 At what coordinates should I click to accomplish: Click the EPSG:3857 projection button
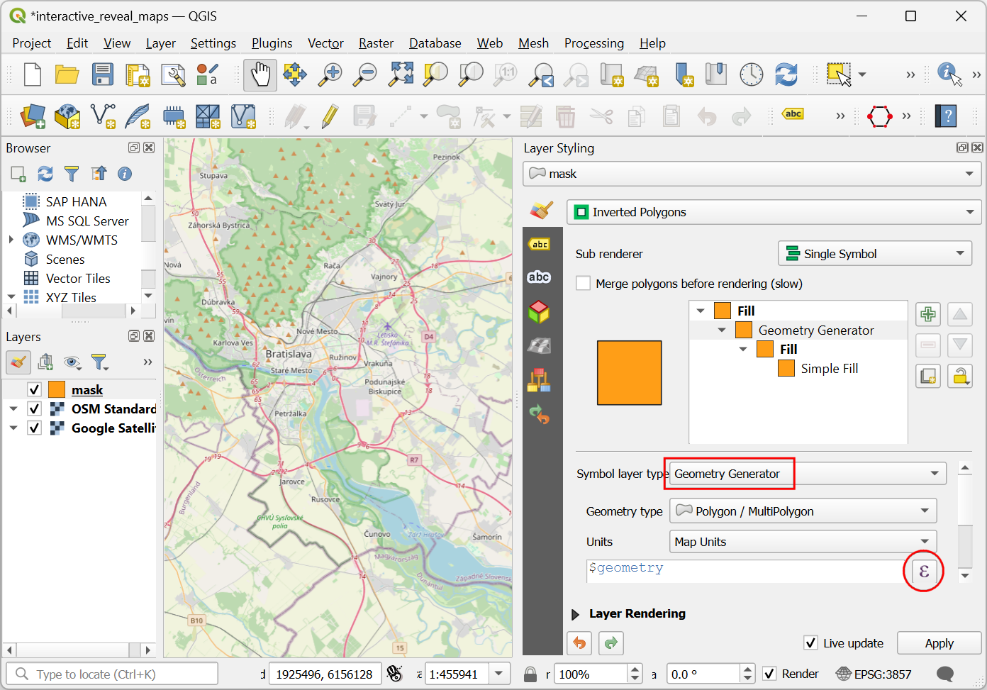point(874,674)
